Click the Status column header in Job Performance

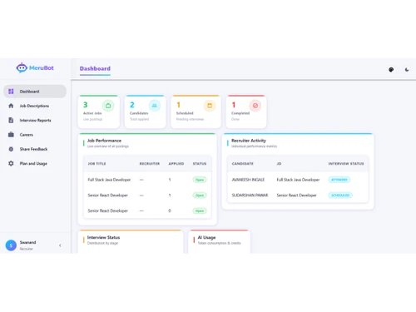(200, 164)
